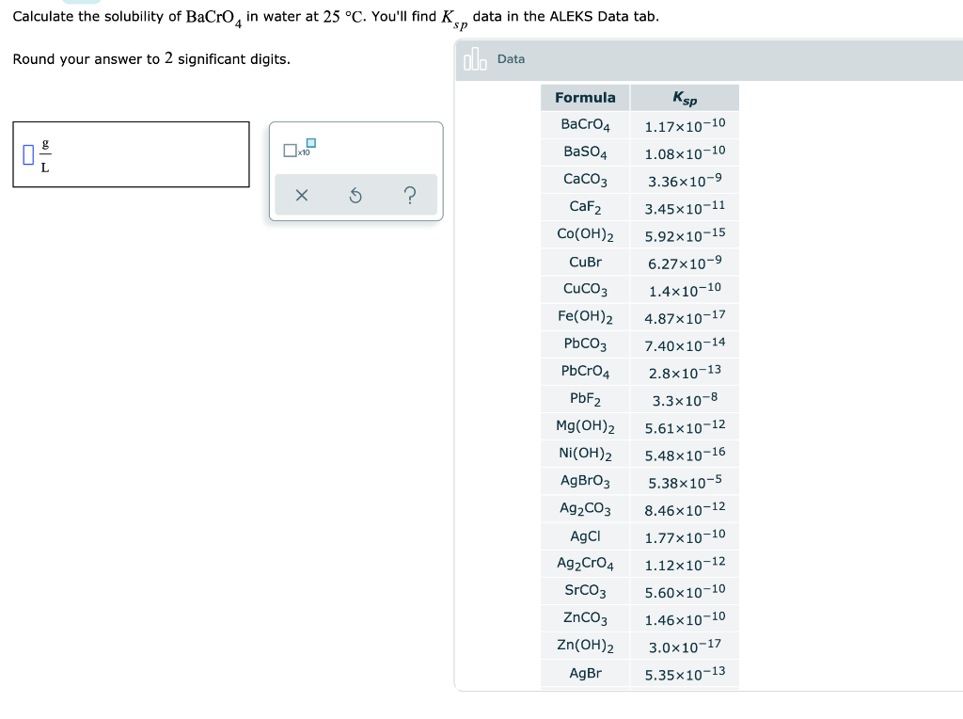Image resolution: width=963 pixels, height=719 pixels.
Task: Select the Ksp value for BaSO4
Action: (684, 152)
